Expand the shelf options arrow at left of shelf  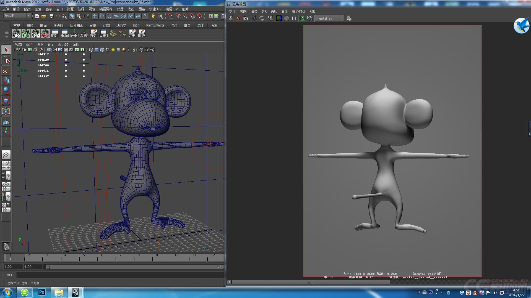click(7, 37)
